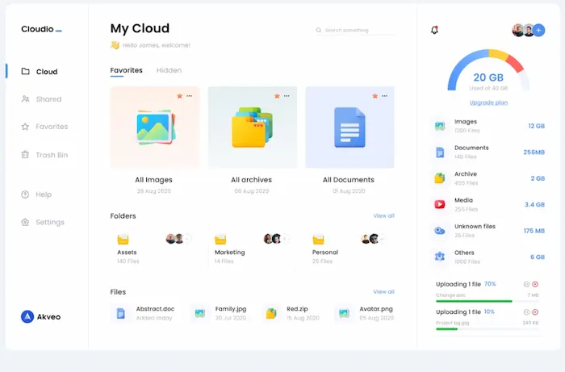Screen dimensions: 565x372
Task: Open the All Documents file thumbnail
Action: coord(349,127)
